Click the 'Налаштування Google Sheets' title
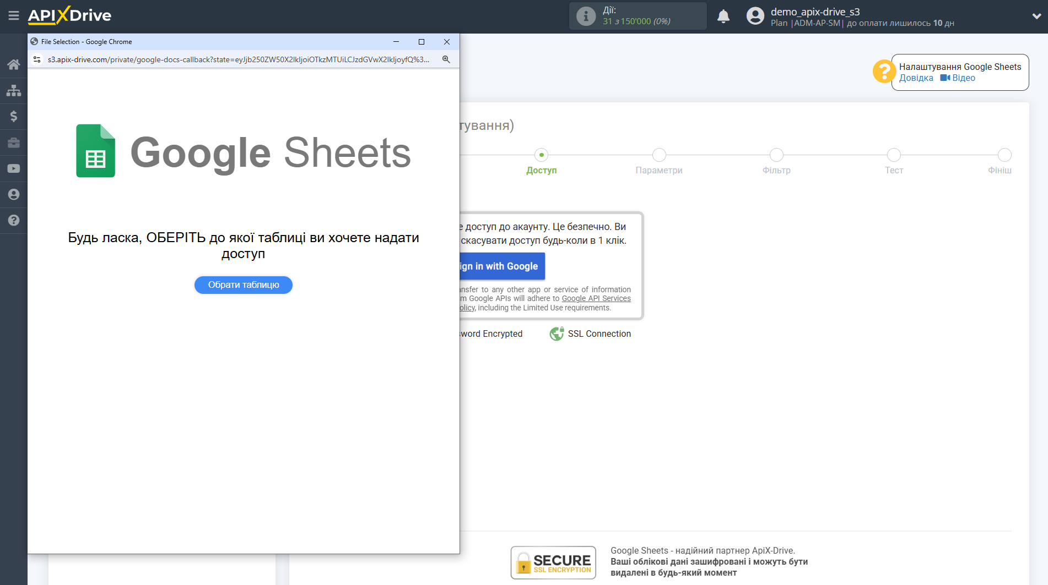This screenshot has width=1048, height=585. tap(960, 67)
